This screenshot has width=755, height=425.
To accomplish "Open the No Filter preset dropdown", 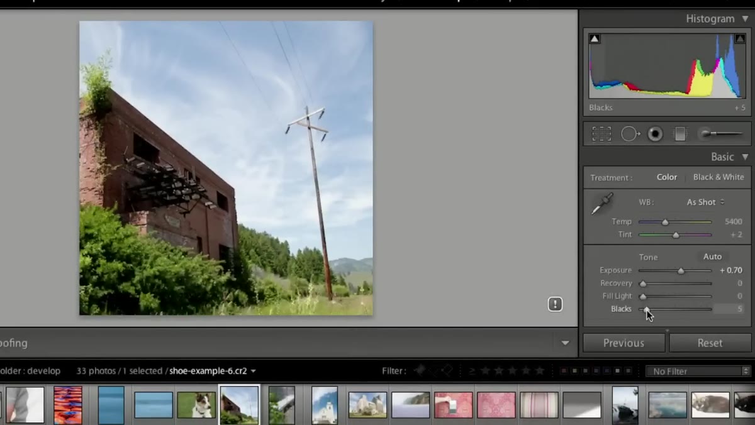I will [698, 372].
